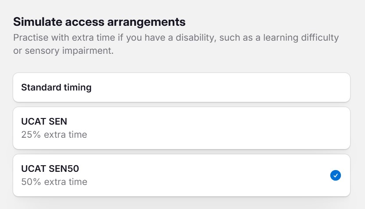Select the Standard timing option
Image resolution: width=365 pixels, height=209 pixels.
[x=182, y=87]
